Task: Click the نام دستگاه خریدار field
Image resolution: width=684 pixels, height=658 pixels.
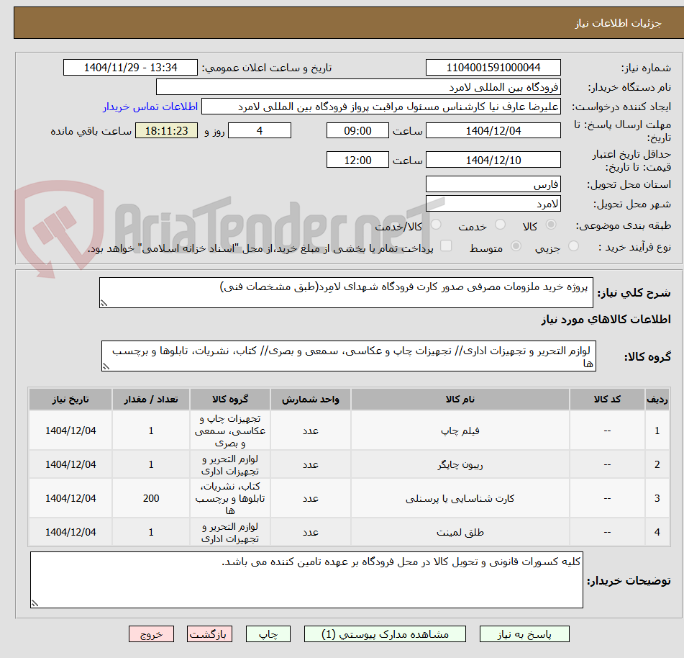Action: (358, 87)
